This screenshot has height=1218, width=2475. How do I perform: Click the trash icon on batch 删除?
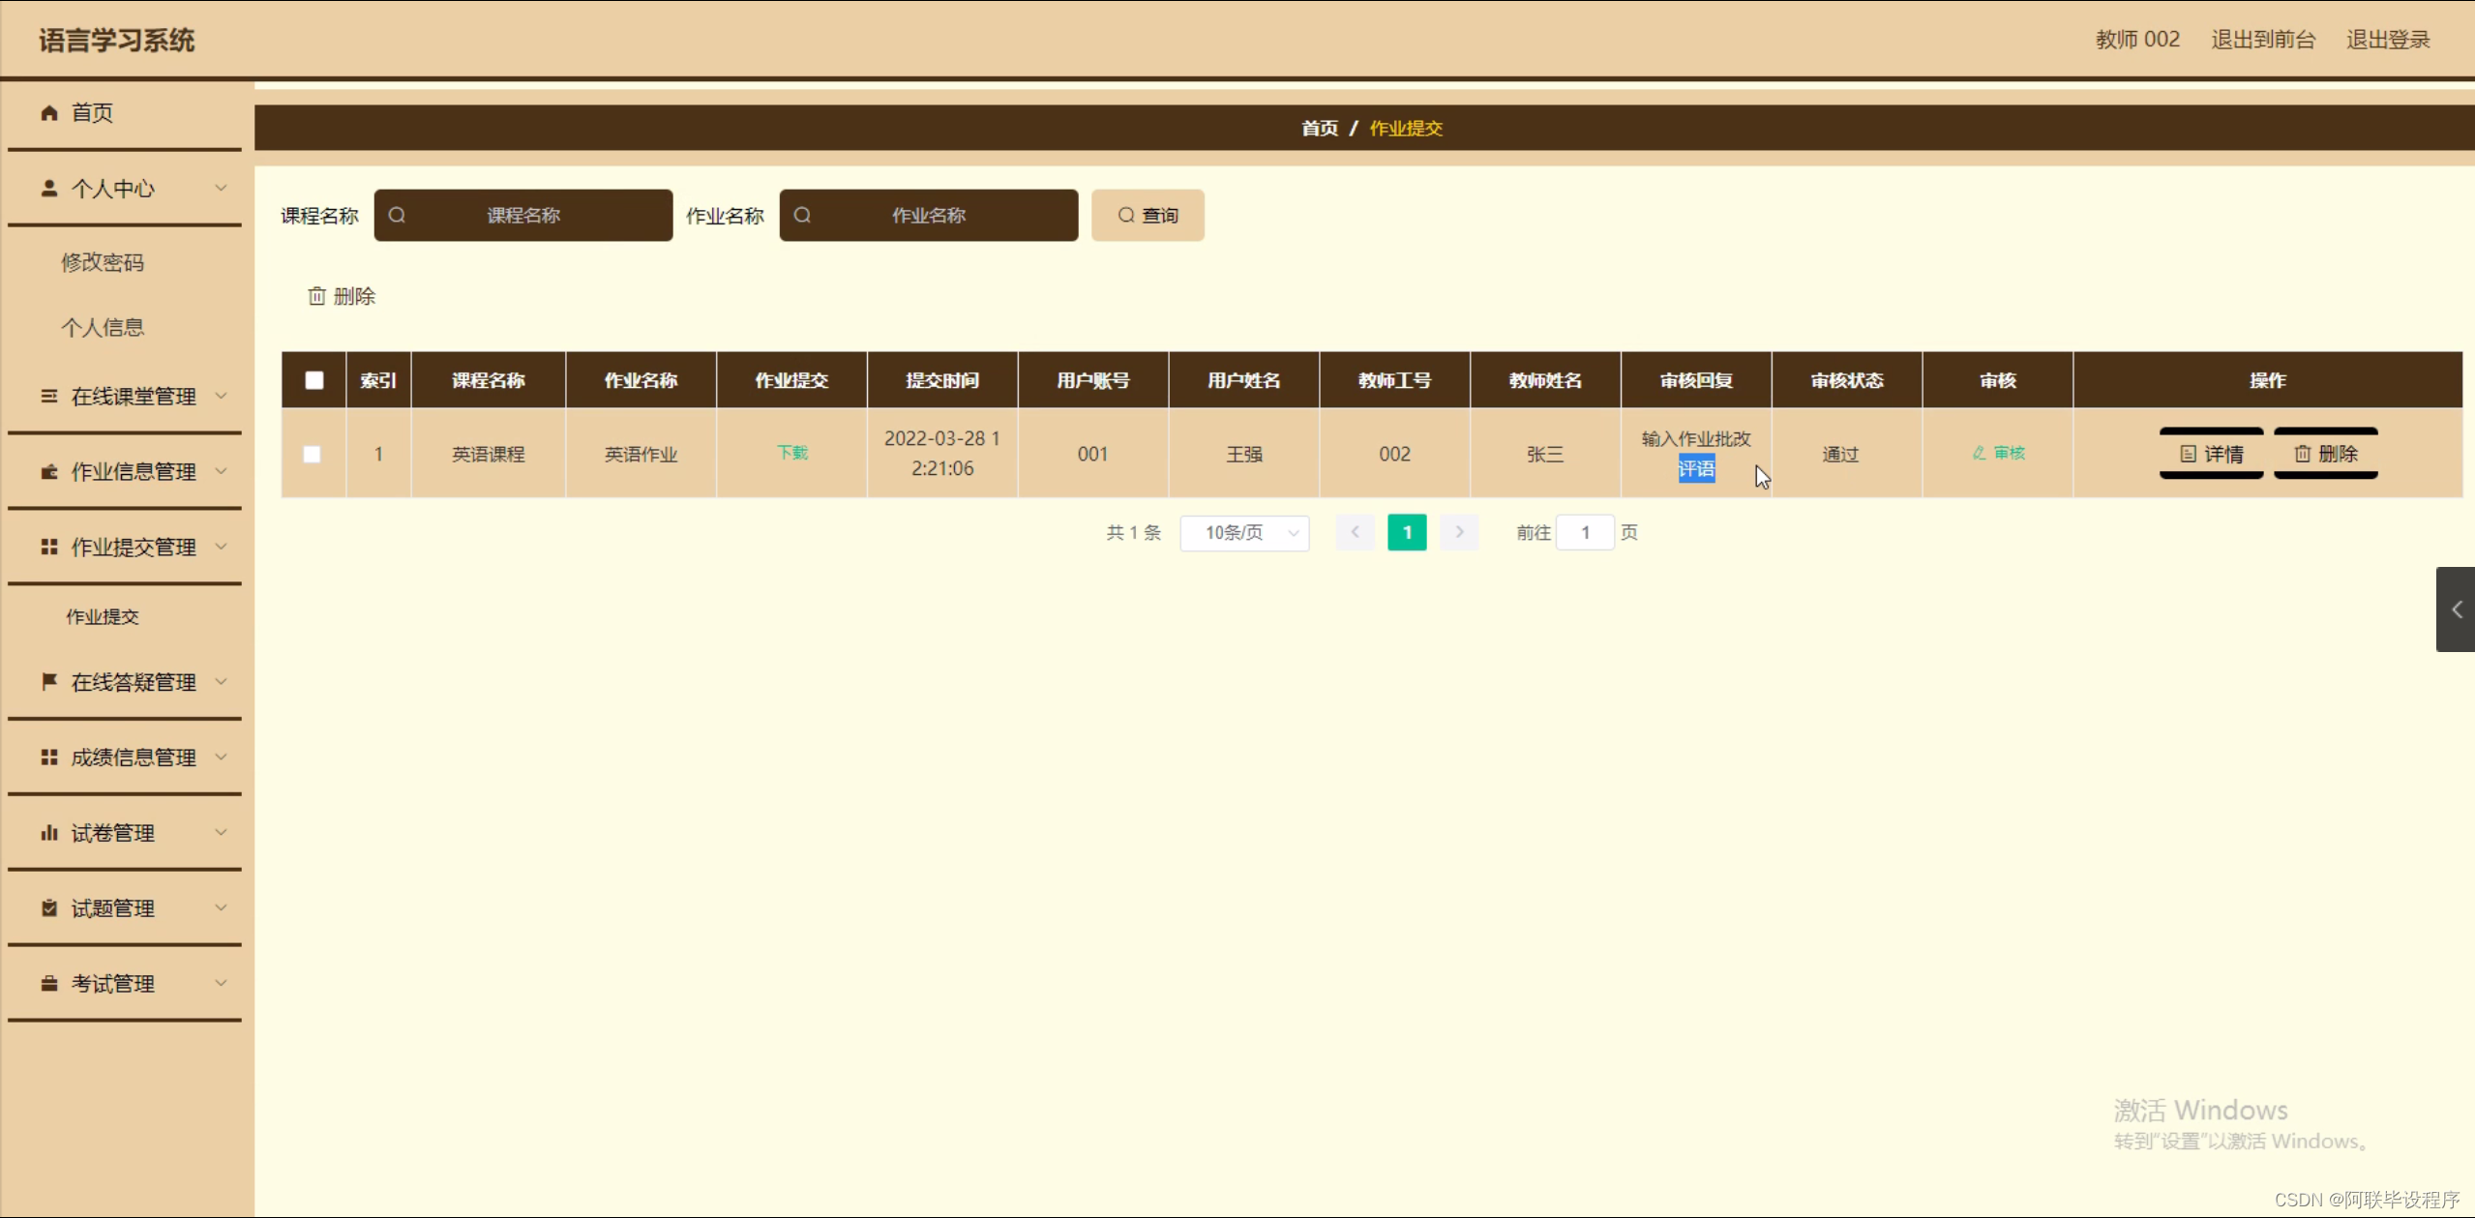(316, 296)
